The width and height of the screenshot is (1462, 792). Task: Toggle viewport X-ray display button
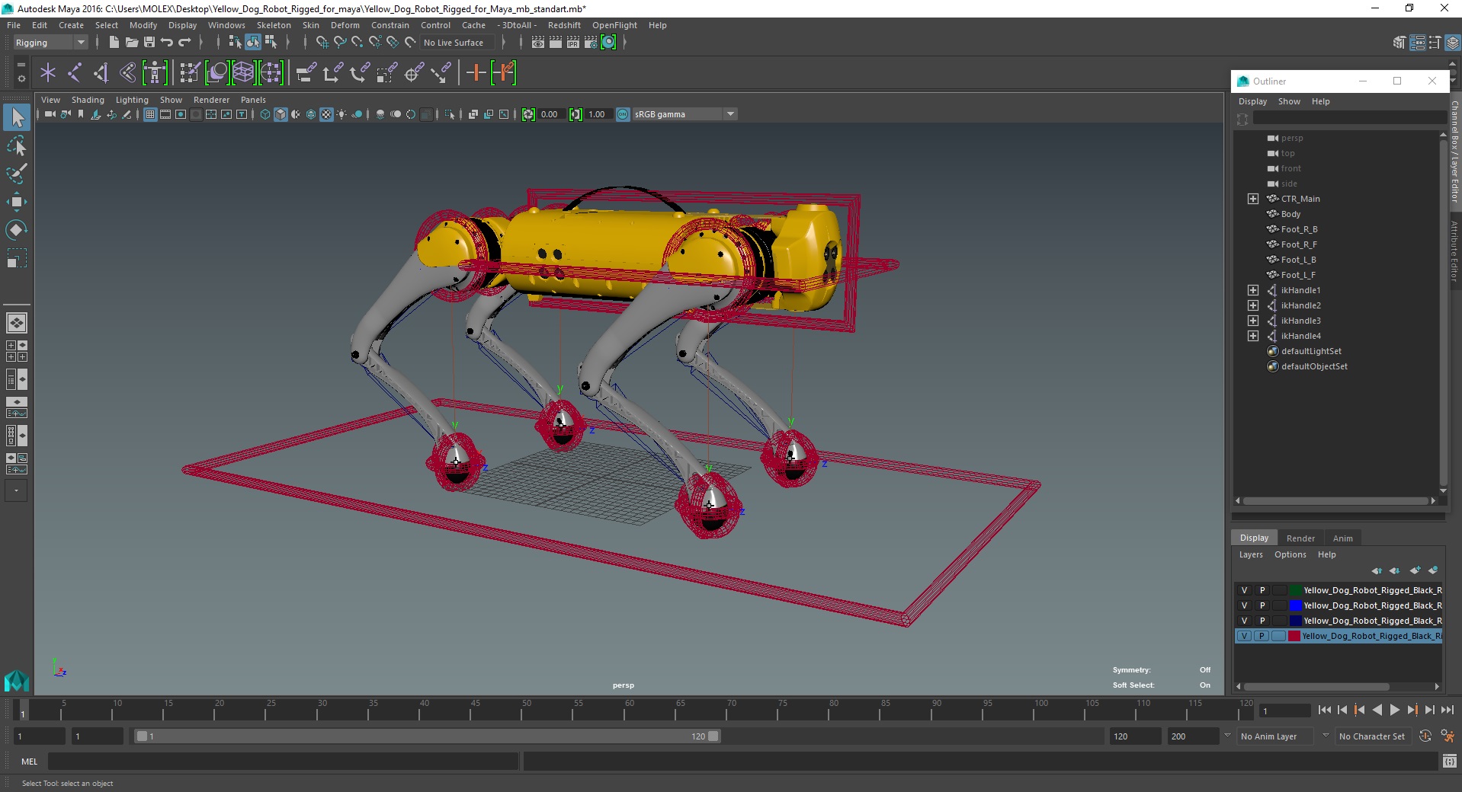click(x=473, y=114)
